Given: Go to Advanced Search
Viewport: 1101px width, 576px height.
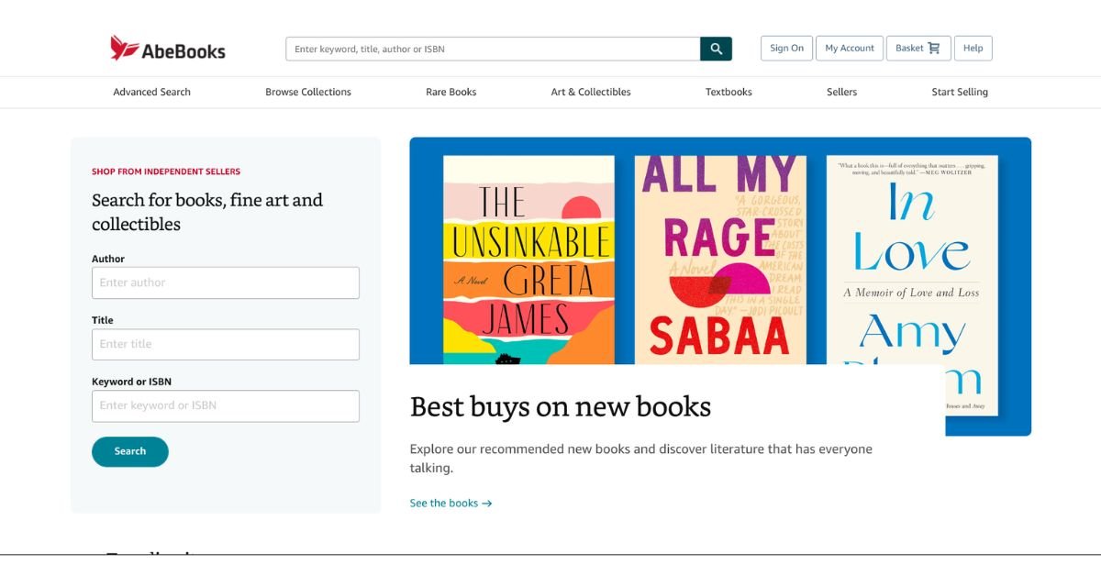Looking at the screenshot, I should [152, 92].
